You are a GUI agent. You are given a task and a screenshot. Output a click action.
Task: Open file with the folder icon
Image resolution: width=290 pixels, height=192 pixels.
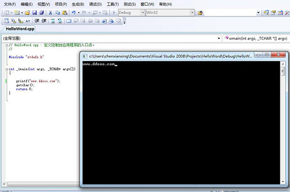click(x=28, y=13)
